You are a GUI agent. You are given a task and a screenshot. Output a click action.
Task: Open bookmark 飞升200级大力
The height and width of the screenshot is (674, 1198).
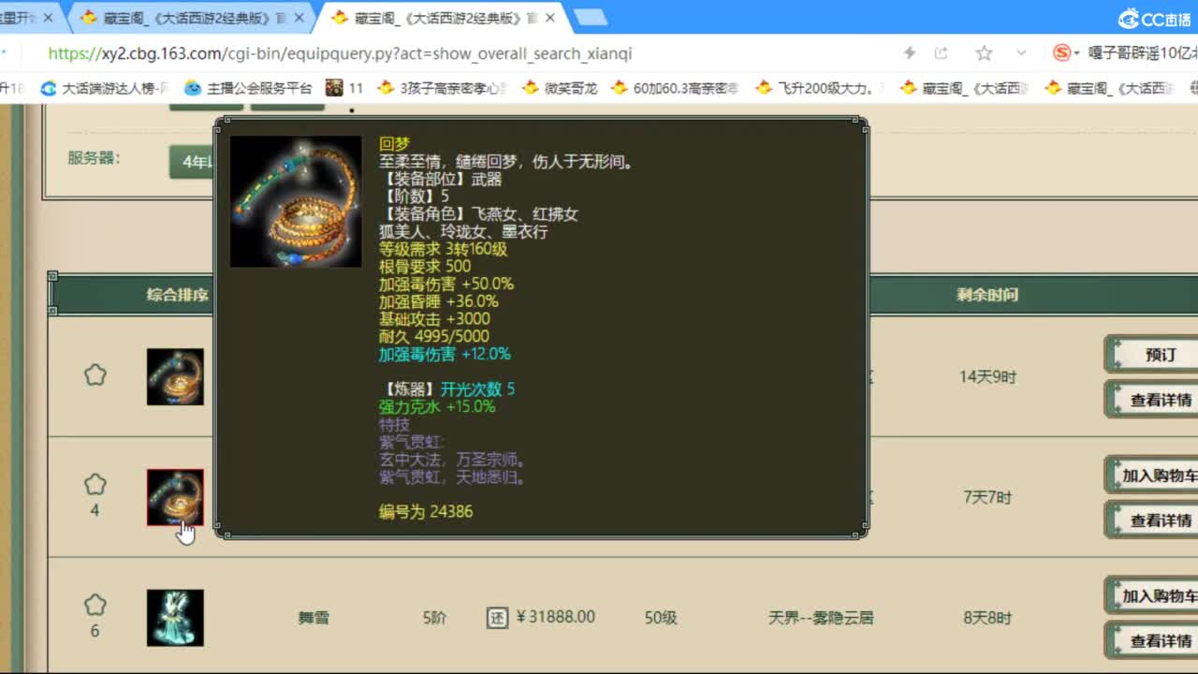point(819,88)
